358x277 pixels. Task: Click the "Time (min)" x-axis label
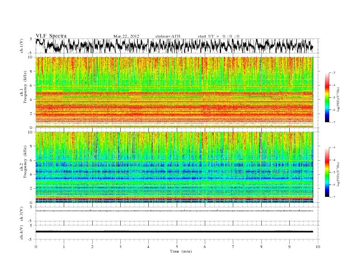tap(181, 251)
